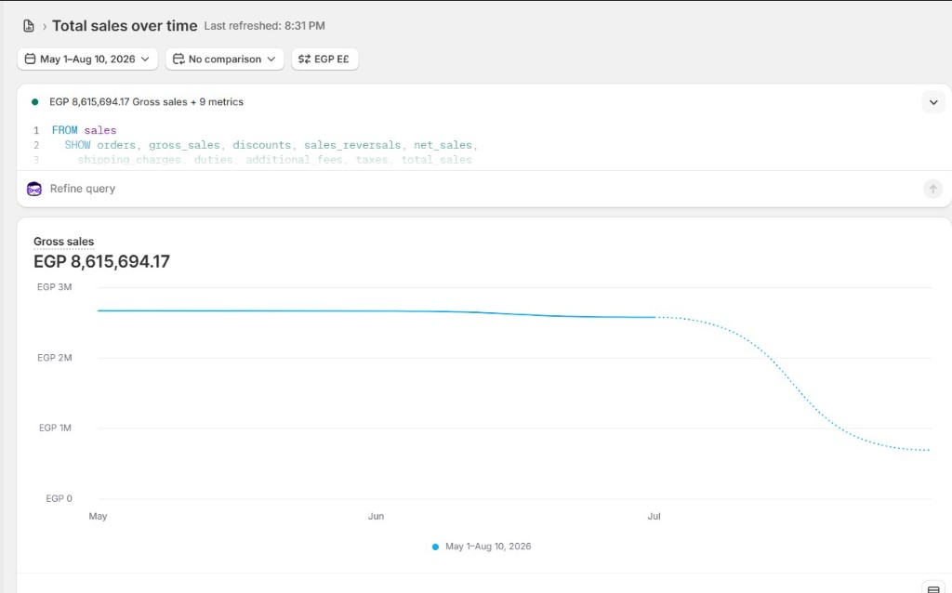
Task: Click the 'Jun' x-axis label
Action: pos(376,517)
